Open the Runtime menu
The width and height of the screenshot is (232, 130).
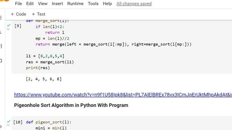[75, 4]
